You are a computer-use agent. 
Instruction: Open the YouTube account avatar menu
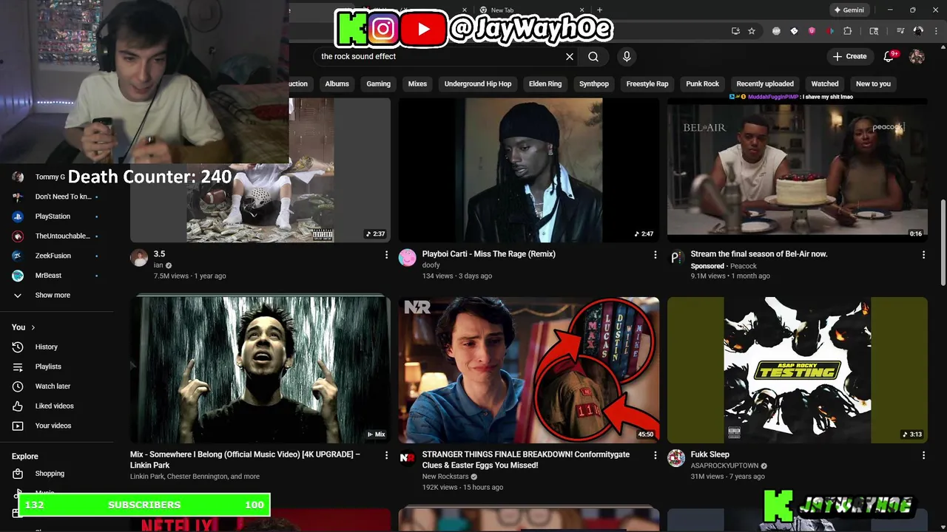pyautogui.click(x=917, y=56)
